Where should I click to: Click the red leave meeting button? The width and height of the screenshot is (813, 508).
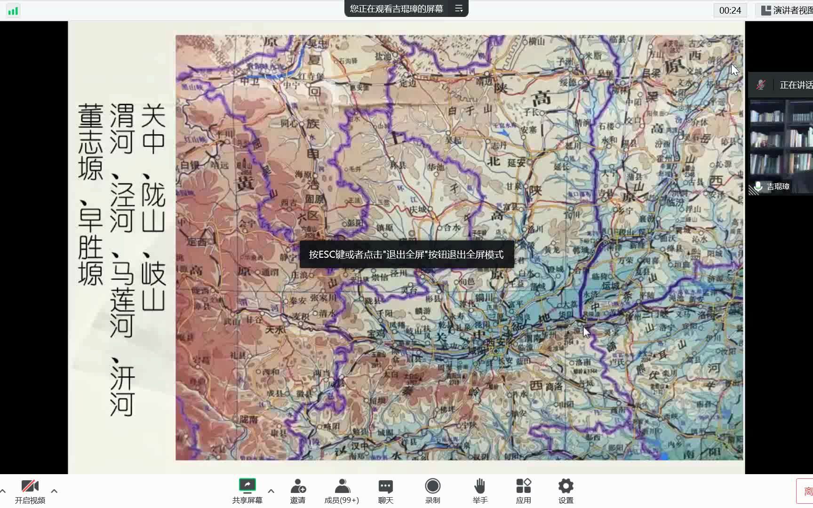pyautogui.click(x=805, y=492)
